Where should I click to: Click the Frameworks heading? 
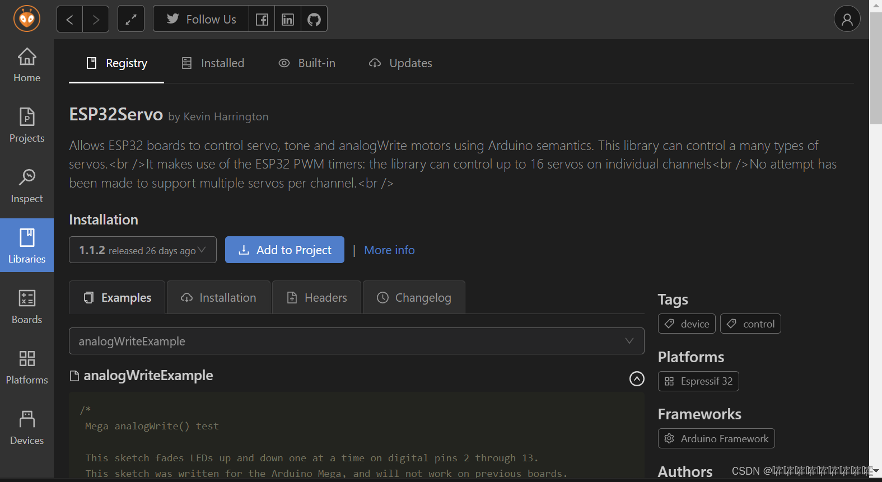tap(699, 414)
